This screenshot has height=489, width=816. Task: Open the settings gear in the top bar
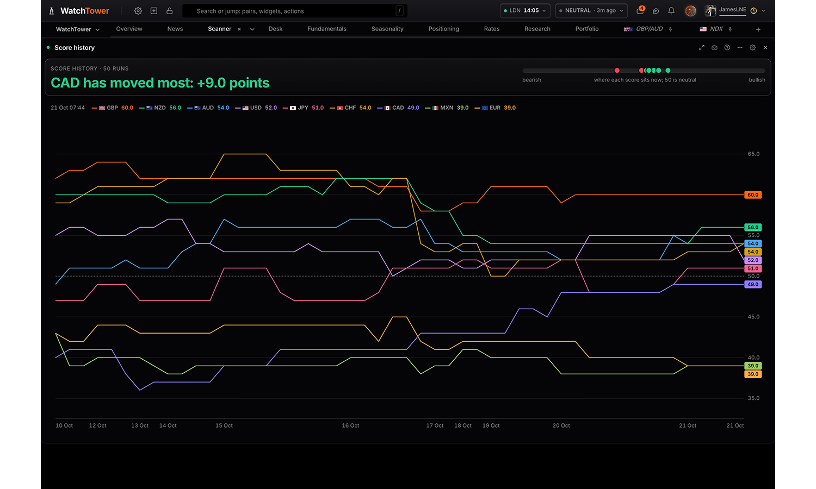[x=138, y=11]
